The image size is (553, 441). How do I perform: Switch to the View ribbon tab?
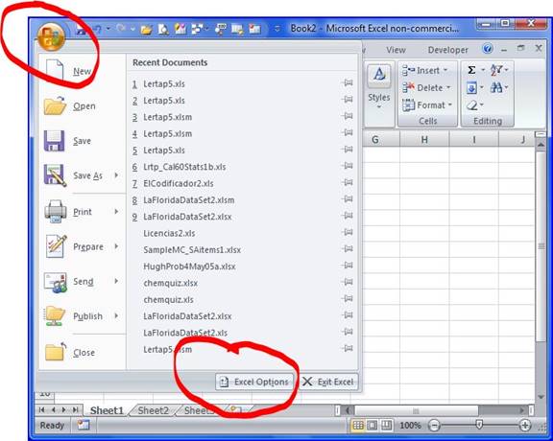396,50
